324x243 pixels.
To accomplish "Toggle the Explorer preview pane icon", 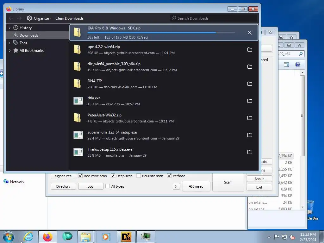I will click(286, 65).
